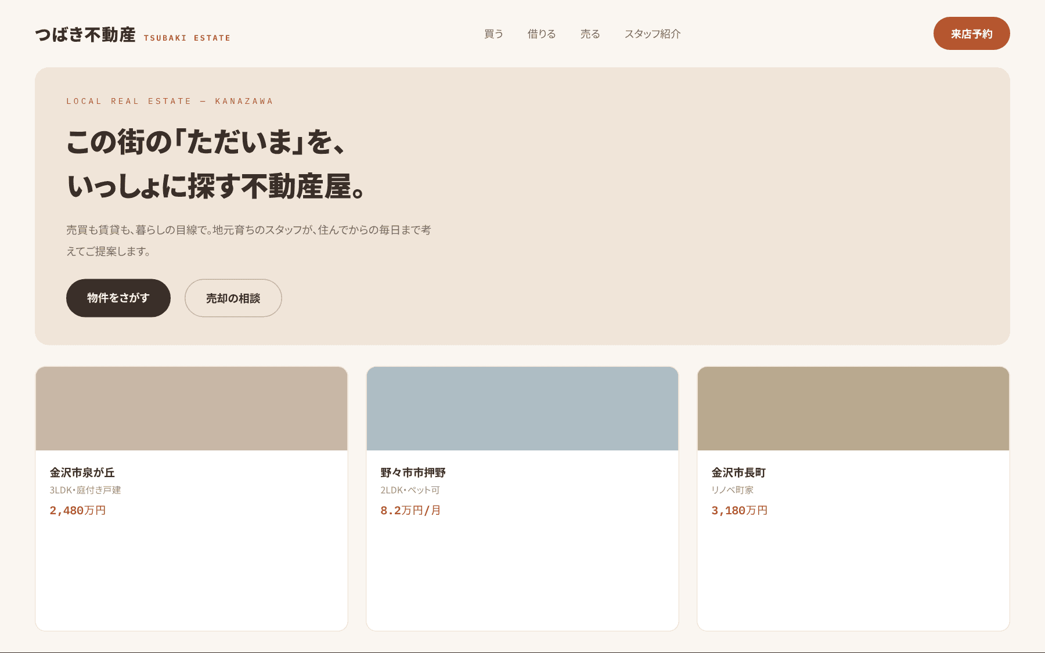
Task: Click the リノベ町家 description
Action: click(733, 490)
